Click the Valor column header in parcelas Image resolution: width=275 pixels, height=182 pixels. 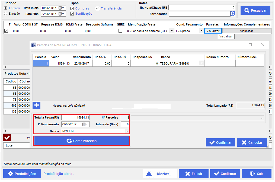click(x=60, y=57)
